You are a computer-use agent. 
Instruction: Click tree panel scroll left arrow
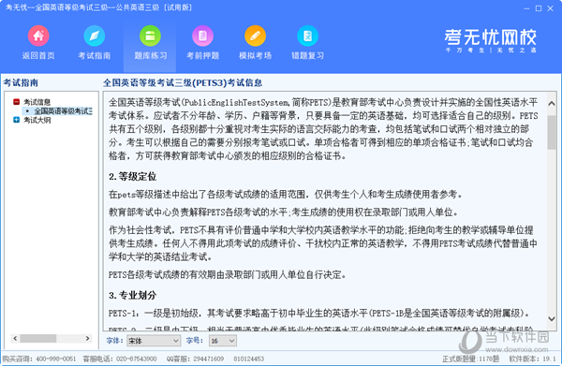15,338
